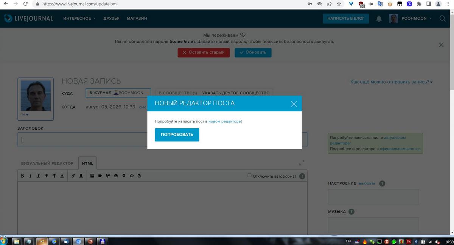
Task: Click into the НАСТРОЕНИЕ input field
Action: point(373,197)
